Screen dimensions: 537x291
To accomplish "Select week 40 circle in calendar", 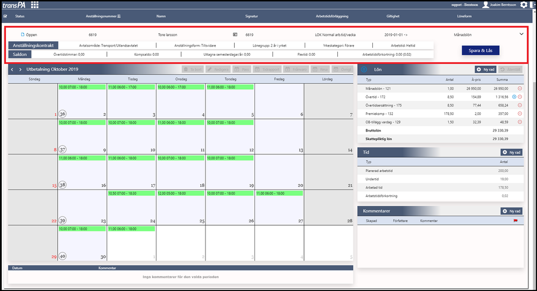I will pyautogui.click(x=62, y=256).
